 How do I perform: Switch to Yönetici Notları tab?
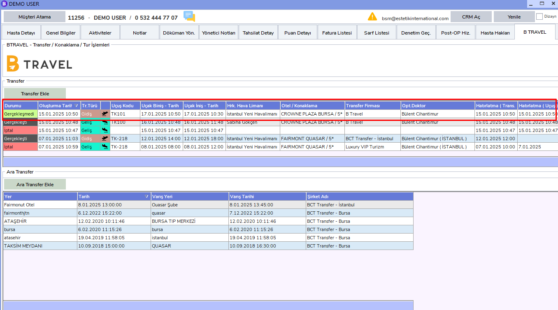tap(219, 32)
